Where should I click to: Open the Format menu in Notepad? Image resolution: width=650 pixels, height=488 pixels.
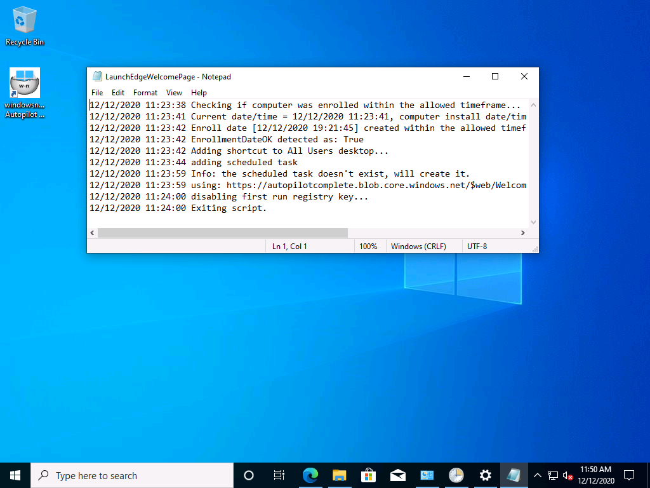145,93
